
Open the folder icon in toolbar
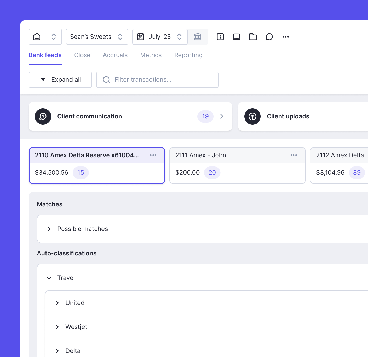(253, 37)
